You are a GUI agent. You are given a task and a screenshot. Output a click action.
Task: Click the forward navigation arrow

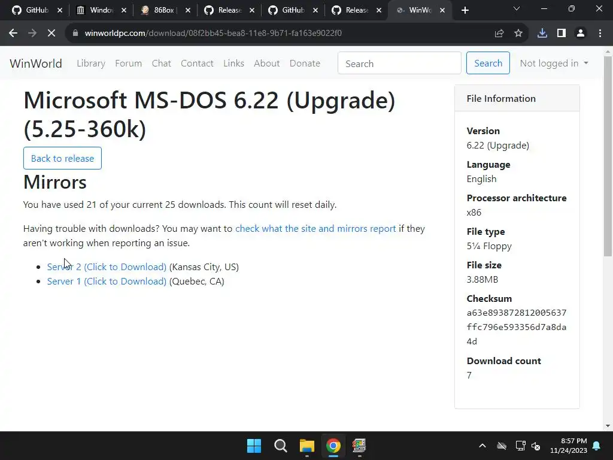(32, 34)
